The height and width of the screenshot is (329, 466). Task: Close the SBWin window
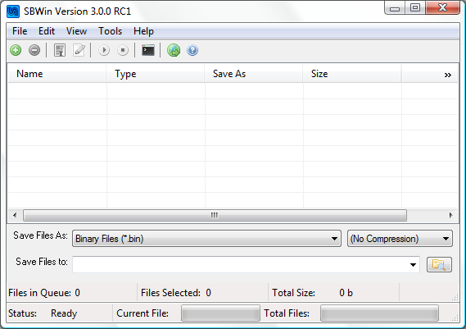pyautogui.click(x=442, y=7)
